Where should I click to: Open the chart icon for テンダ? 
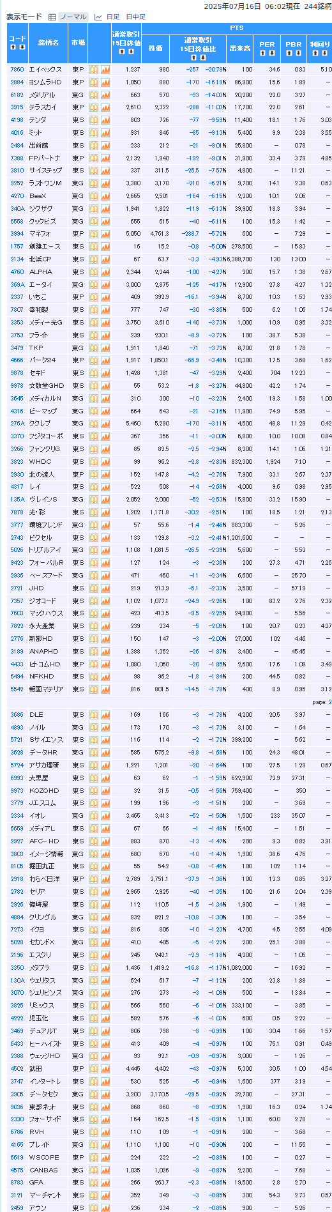coord(105,120)
